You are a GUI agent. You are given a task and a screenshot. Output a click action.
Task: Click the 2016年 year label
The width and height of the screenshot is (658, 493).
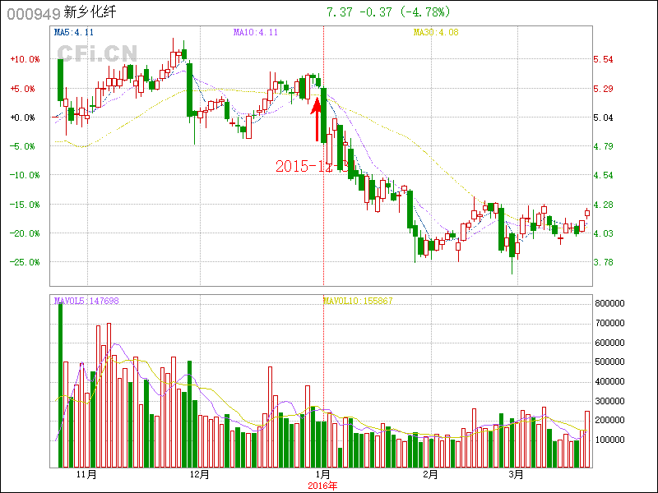click(x=323, y=486)
